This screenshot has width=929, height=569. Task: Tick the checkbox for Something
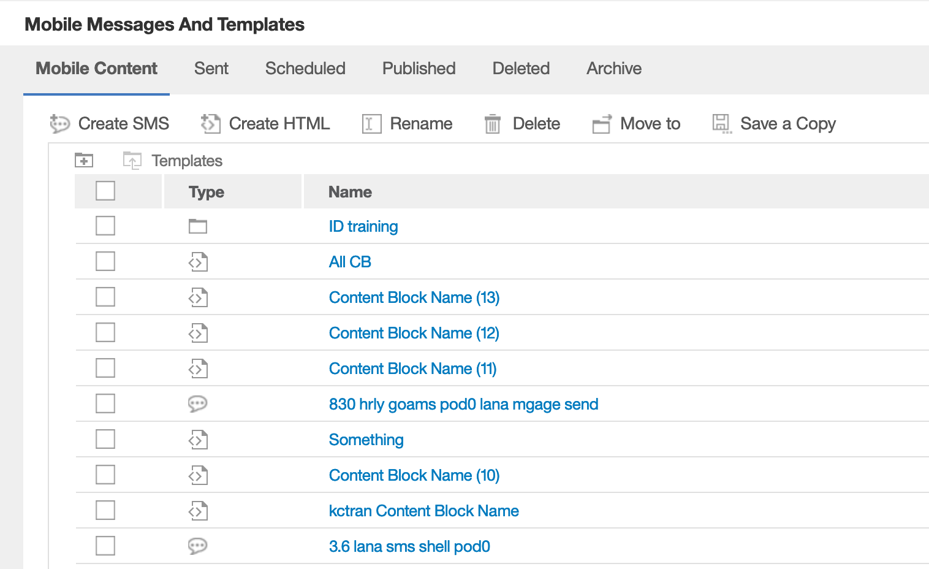[105, 439]
